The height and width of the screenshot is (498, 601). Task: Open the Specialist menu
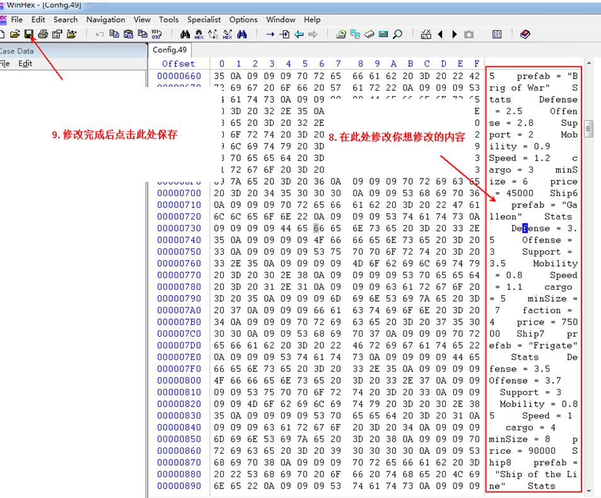pyautogui.click(x=204, y=20)
